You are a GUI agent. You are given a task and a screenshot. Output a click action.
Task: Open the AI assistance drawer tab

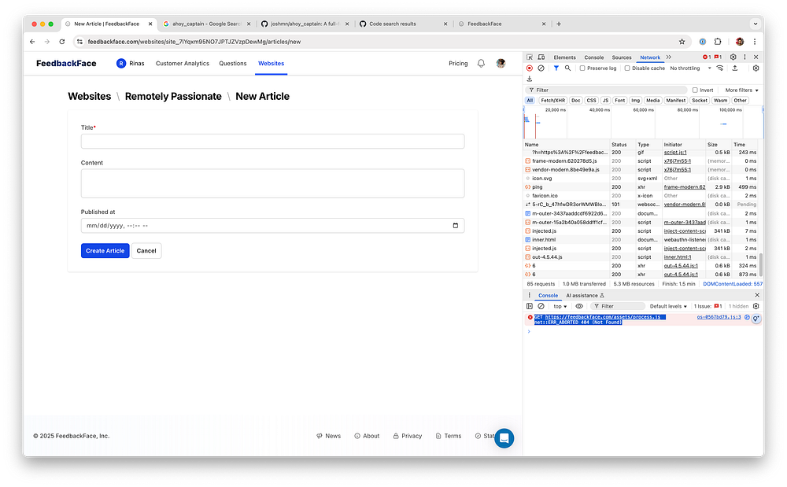coord(586,295)
